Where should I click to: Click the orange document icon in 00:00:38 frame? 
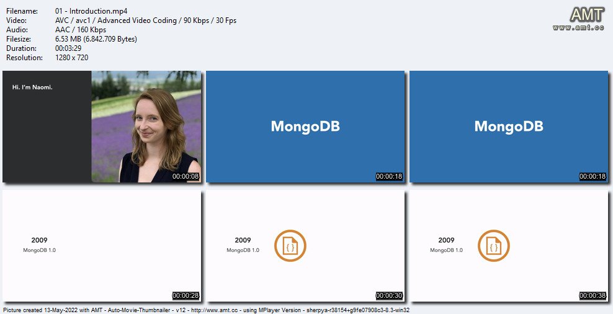point(494,246)
